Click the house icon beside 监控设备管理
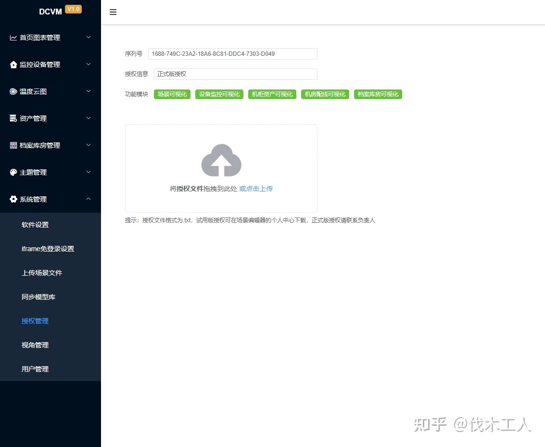The height and width of the screenshot is (447, 545). 13,64
